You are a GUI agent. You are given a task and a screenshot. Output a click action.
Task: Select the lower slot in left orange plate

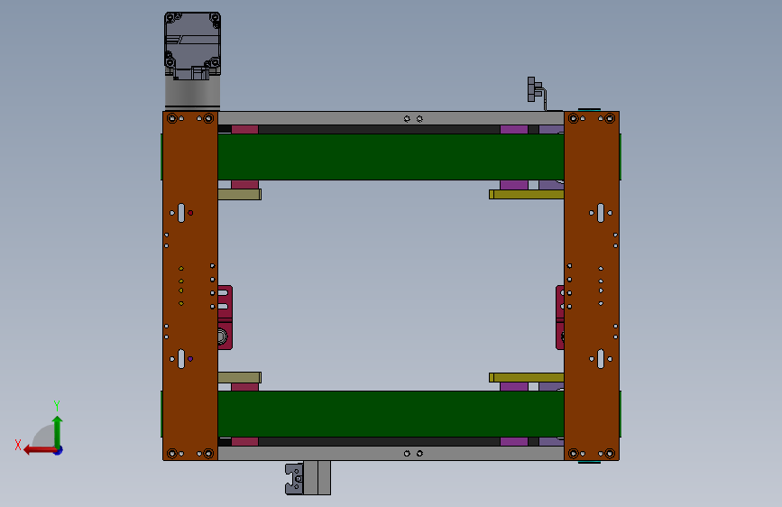(x=181, y=359)
